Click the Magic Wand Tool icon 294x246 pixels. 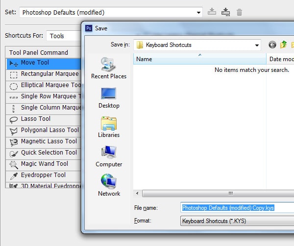[x=14, y=165]
